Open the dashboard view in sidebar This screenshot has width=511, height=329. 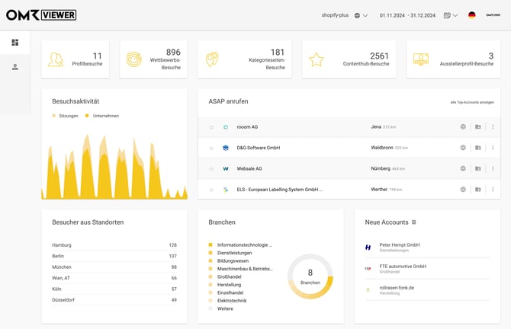[x=14, y=43]
